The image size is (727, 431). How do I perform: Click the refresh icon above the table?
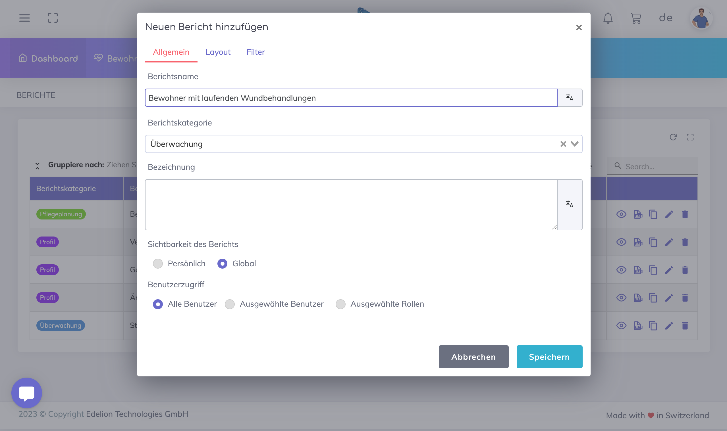coord(673,137)
